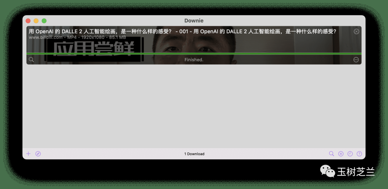
Task: Click the www.bilibili.com MP4 info line
Action: [x=78, y=37]
